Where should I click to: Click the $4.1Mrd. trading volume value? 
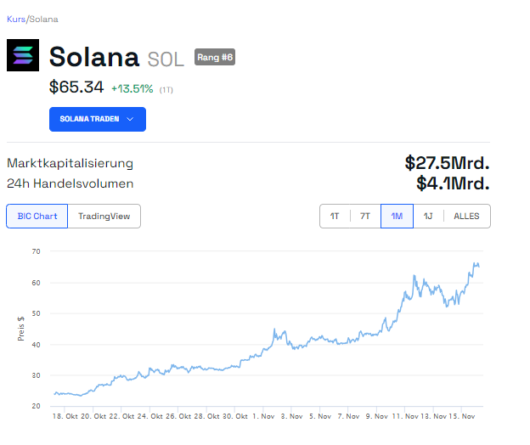[453, 183]
